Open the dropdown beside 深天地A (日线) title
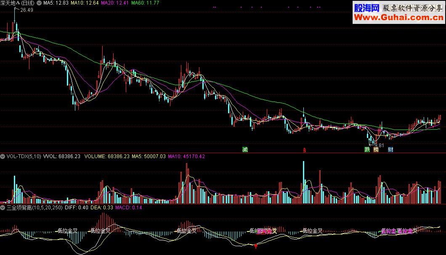 point(39,3)
